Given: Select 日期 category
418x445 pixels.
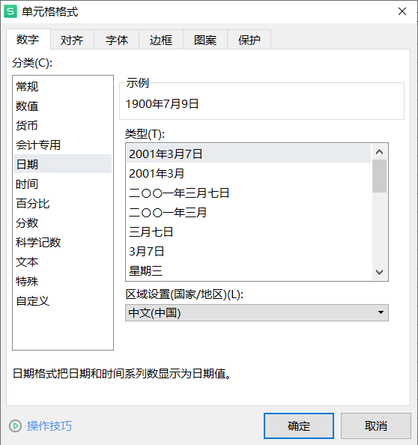Looking at the screenshot, I should [x=63, y=164].
